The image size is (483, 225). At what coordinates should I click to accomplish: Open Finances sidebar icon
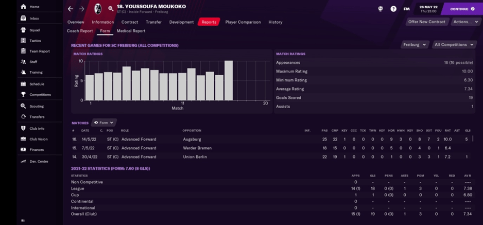23,150
